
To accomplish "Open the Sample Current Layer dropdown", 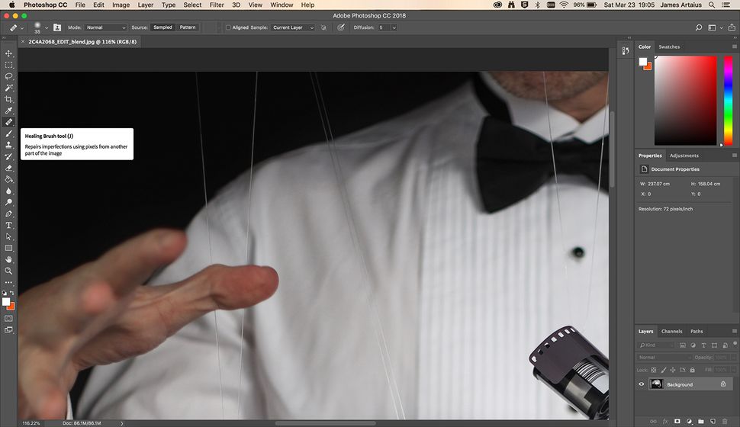I will click(x=293, y=27).
